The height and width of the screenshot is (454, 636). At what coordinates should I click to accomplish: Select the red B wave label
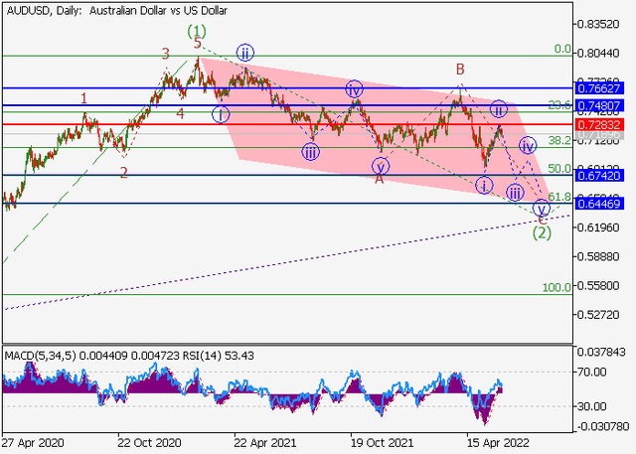[x=460, y=70]
